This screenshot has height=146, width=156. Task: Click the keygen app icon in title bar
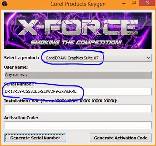[x=5, y=3]
